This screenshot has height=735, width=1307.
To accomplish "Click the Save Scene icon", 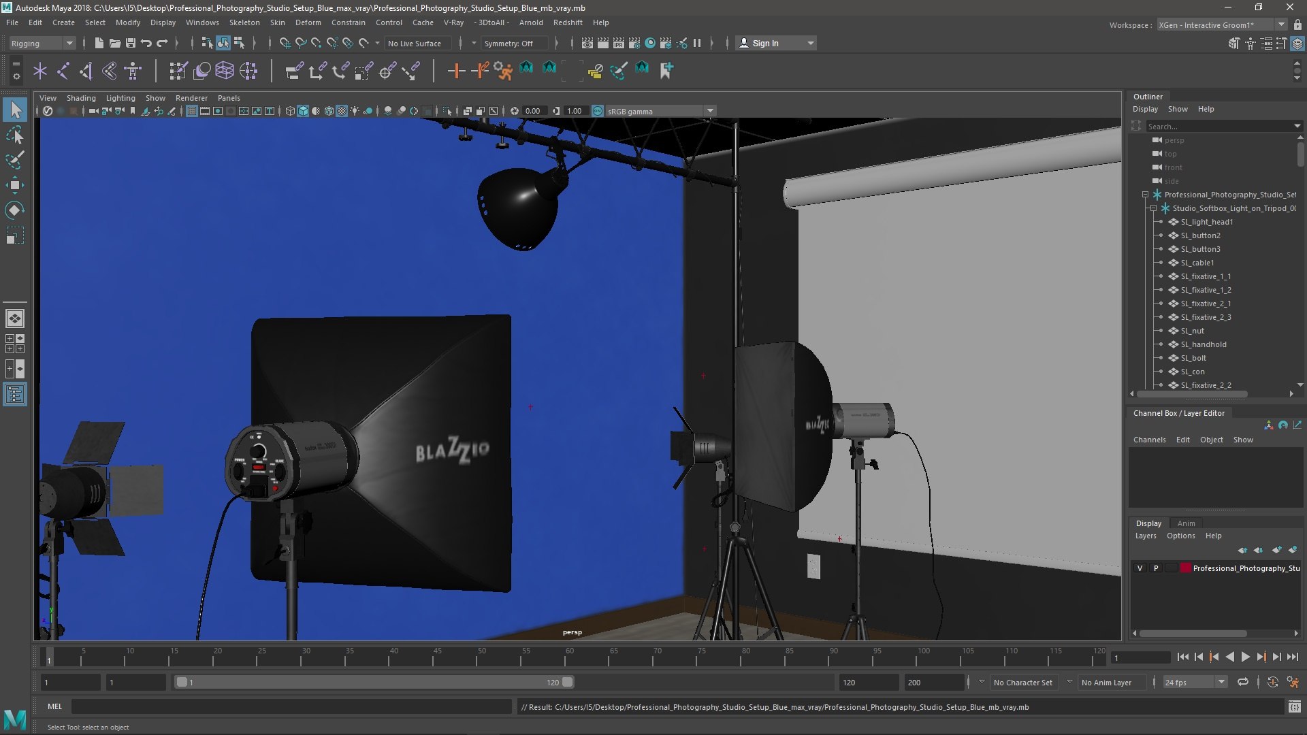I will [131, 43].
